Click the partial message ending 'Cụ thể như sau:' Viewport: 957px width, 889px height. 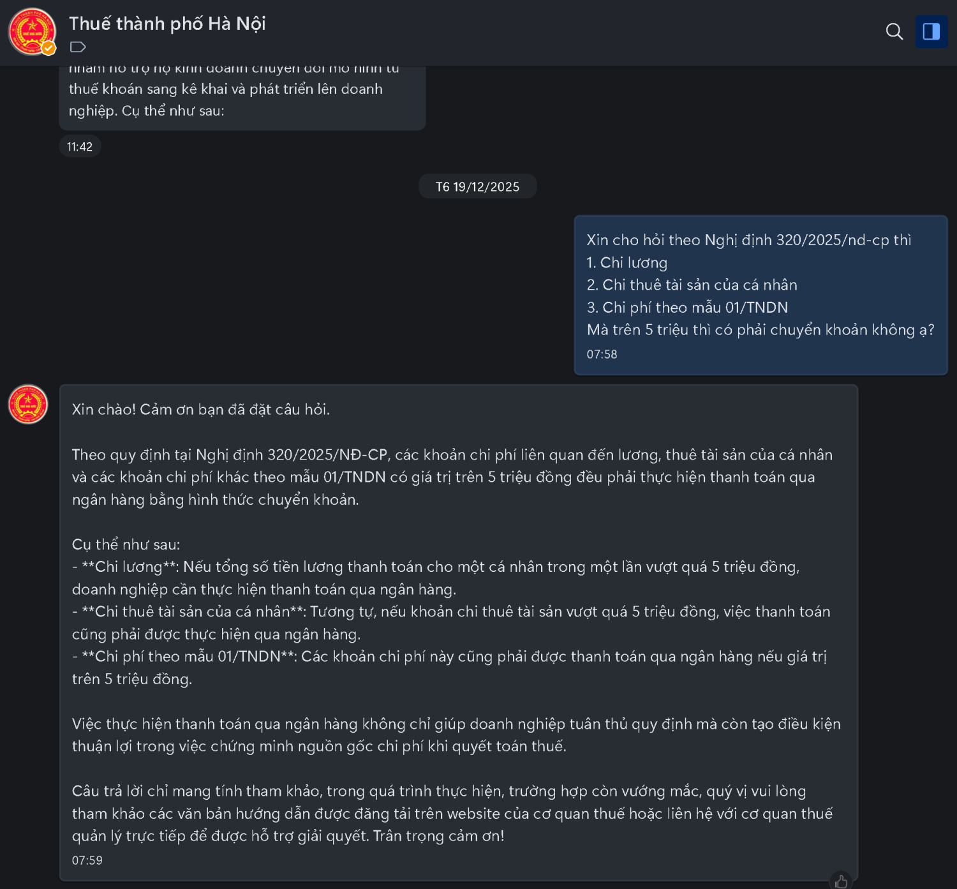coord(242,99)
